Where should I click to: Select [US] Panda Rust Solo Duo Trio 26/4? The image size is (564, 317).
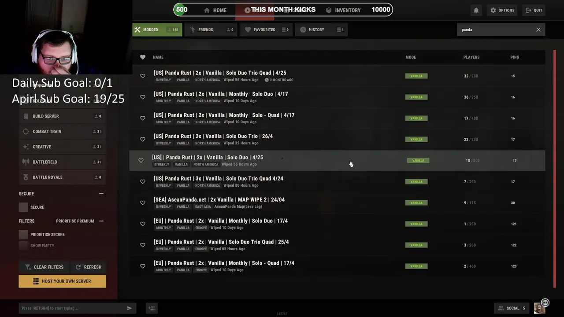point(337,139)
